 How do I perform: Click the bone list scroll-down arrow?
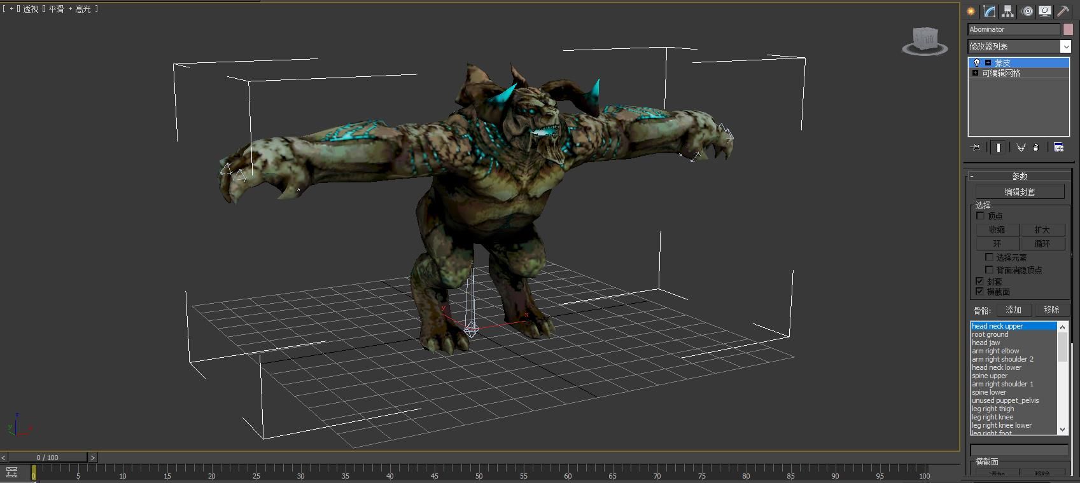[x=1062, y=430]
